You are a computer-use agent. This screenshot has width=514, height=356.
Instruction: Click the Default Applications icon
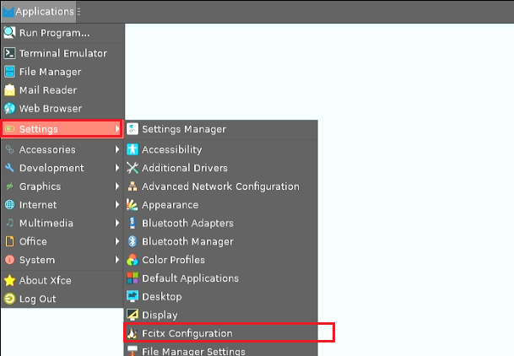(x=133, y=278)
